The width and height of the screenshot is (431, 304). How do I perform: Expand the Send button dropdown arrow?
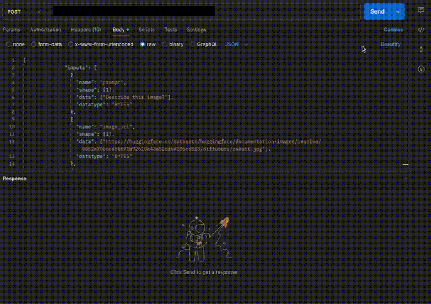(x=398, y=12)
